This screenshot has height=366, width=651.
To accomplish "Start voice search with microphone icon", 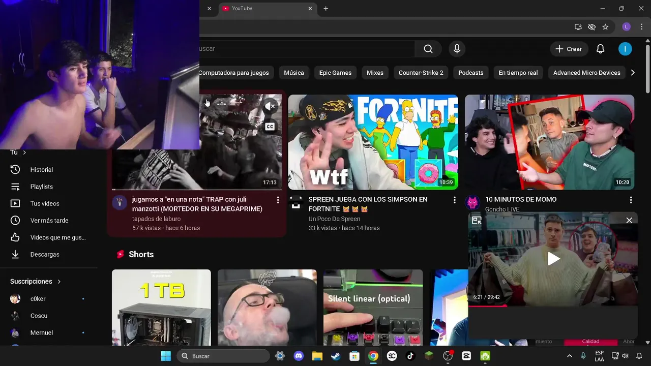I will pyautogui.click(x=457, y=49).
